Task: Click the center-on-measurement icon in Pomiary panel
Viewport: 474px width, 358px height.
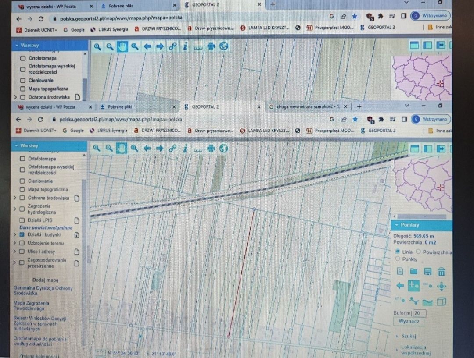Action: pos(442,286)
